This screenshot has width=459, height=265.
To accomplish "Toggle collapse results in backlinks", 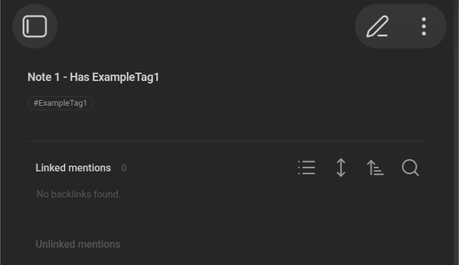I will (x=307, y=168).
